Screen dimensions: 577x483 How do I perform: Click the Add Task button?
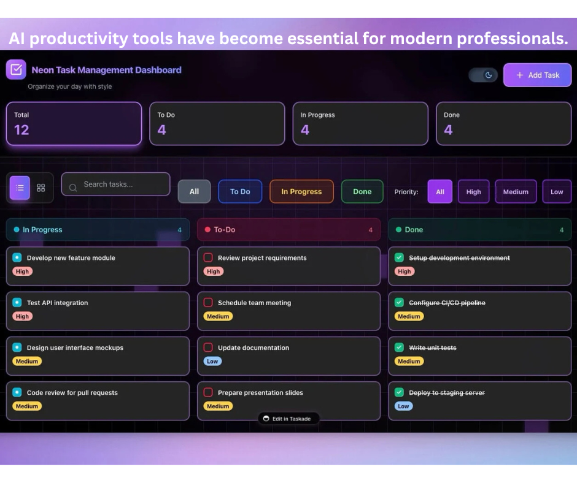pos(537,75)
